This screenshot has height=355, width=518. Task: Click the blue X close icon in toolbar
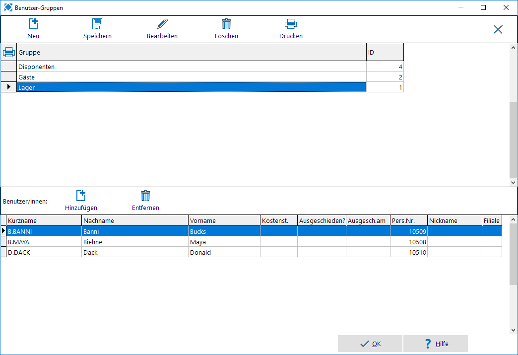tap(498, 29)
